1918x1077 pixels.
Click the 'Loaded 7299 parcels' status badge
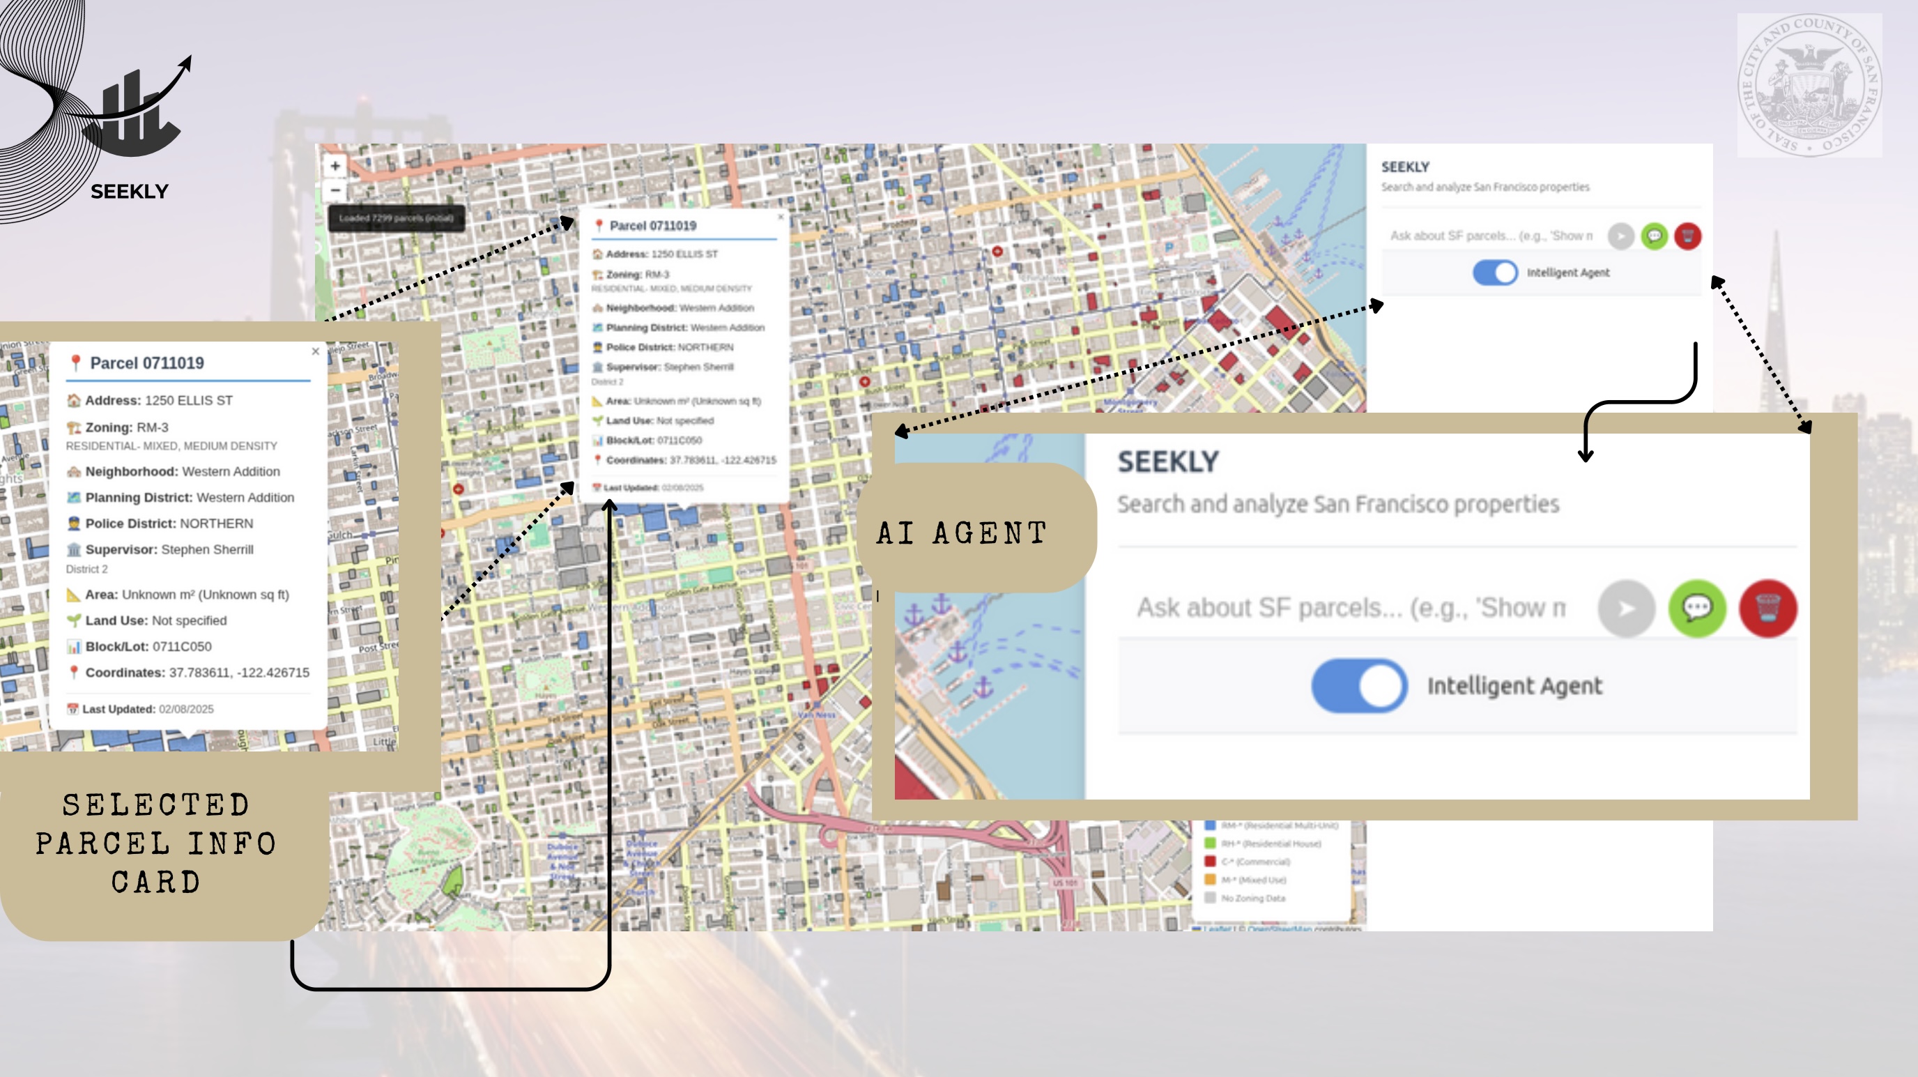coord(396,218)
